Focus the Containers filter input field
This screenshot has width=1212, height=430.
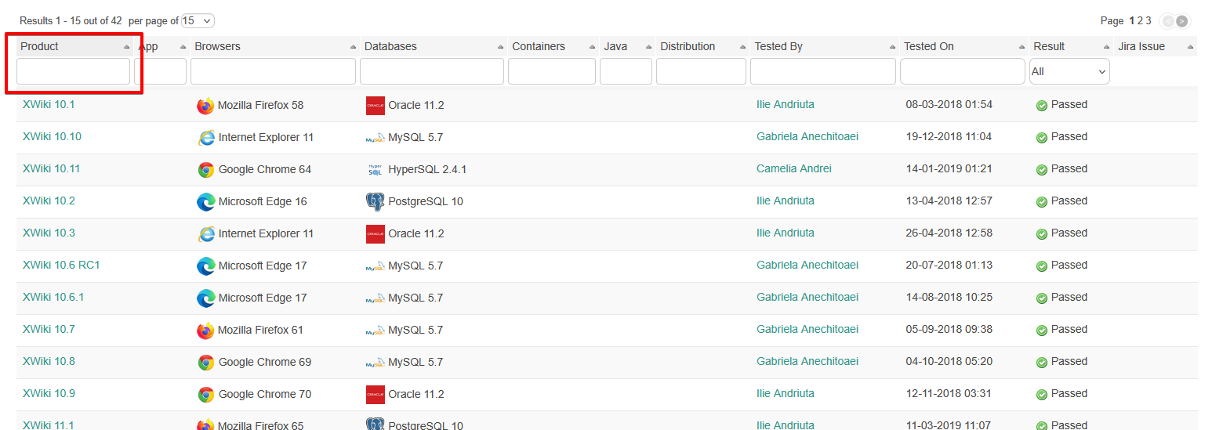tap(552, 71)
